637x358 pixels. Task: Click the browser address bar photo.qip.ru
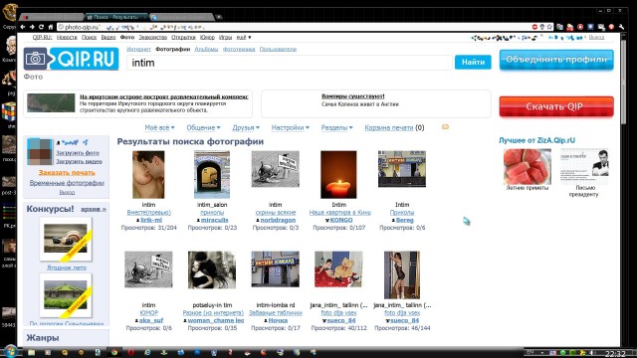[x=293, y=27]
